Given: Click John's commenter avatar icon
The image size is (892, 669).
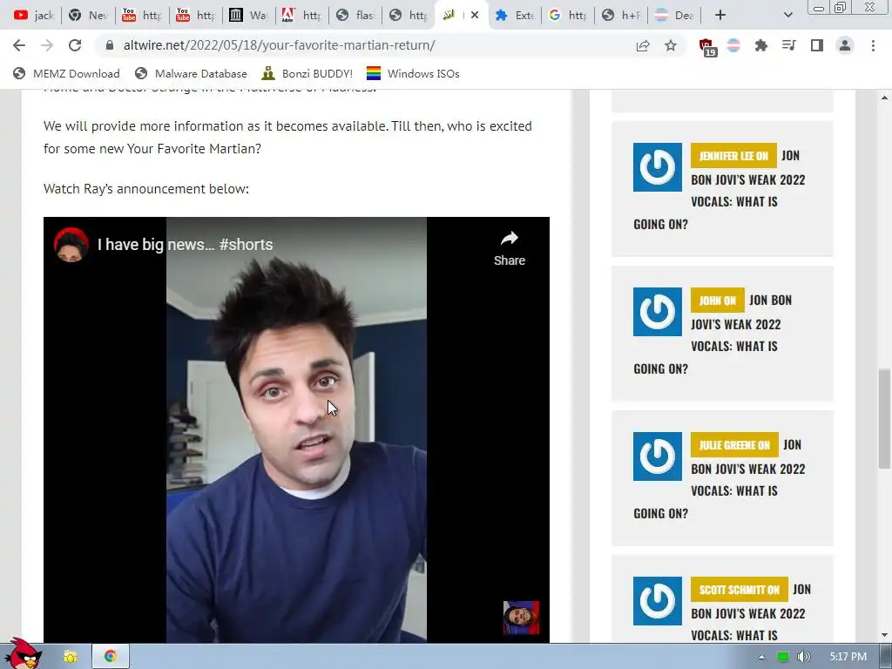Looking at the screenshot, I should pyautogui.click(x=657, y=312).
